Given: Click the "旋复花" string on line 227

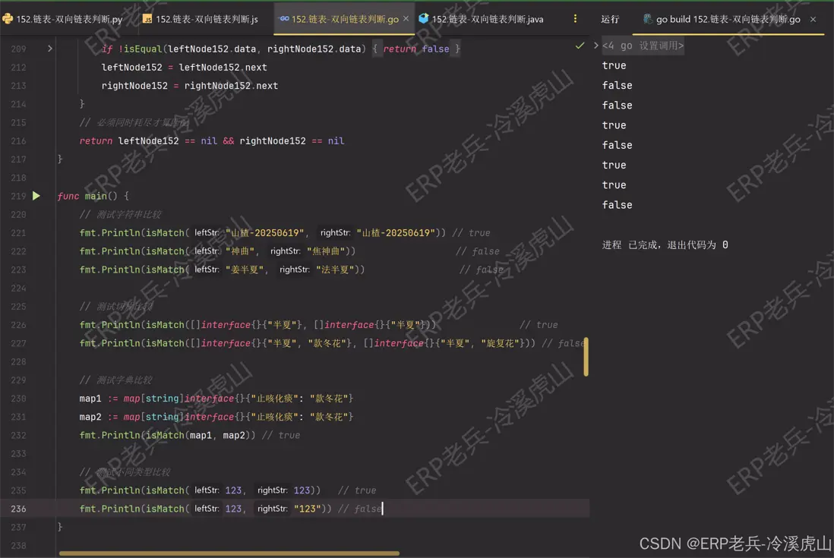Looking at the screenshot, I should click(500, 343).
